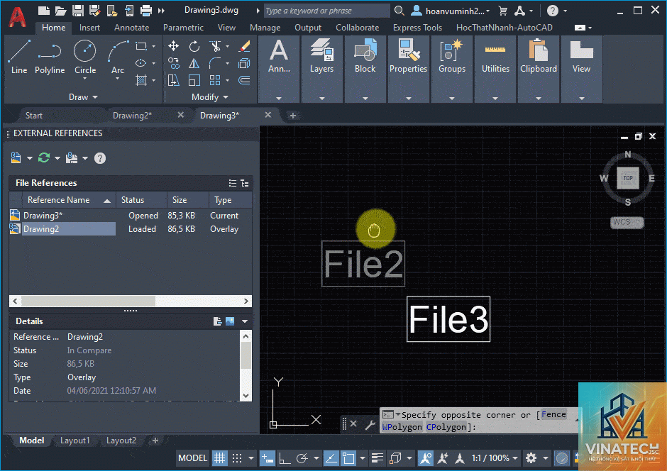Activate the Move tool in Modify panel
Viewport: 667px width, 471px height.
(x=173, y=46)
